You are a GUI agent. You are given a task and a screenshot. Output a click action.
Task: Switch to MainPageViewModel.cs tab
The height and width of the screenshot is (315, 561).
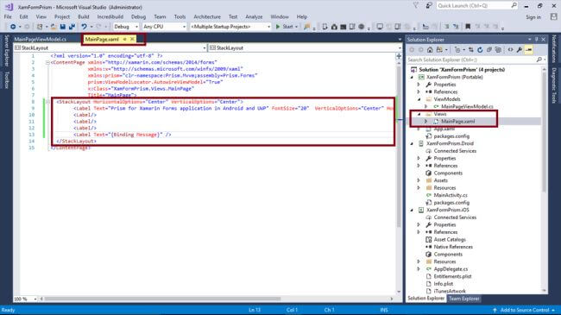40,40
